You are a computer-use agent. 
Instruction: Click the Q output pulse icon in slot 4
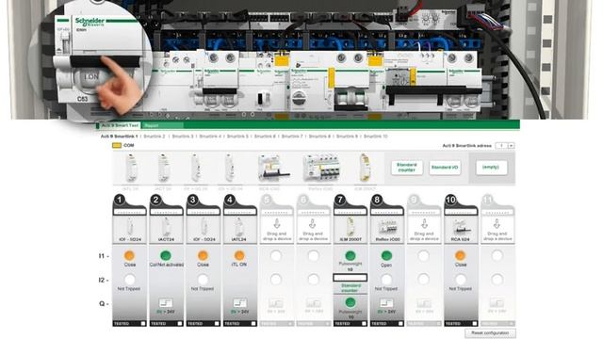(x=239, y=303)
